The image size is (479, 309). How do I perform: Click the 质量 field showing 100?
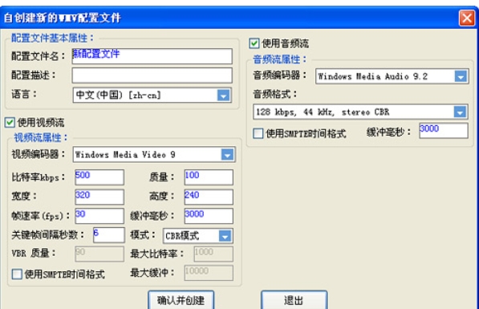pos(209,177)
